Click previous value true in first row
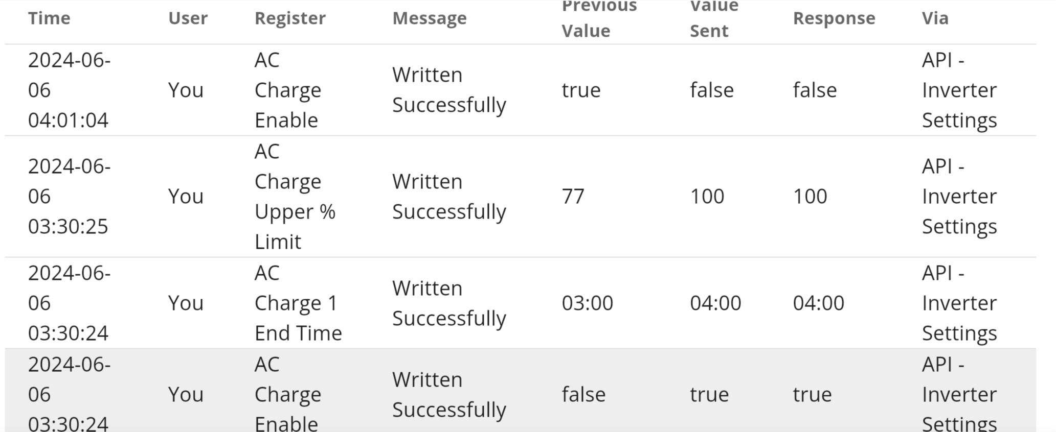Screen dimensions: 1056x432 pyautogui.click(x=581, y=90)
